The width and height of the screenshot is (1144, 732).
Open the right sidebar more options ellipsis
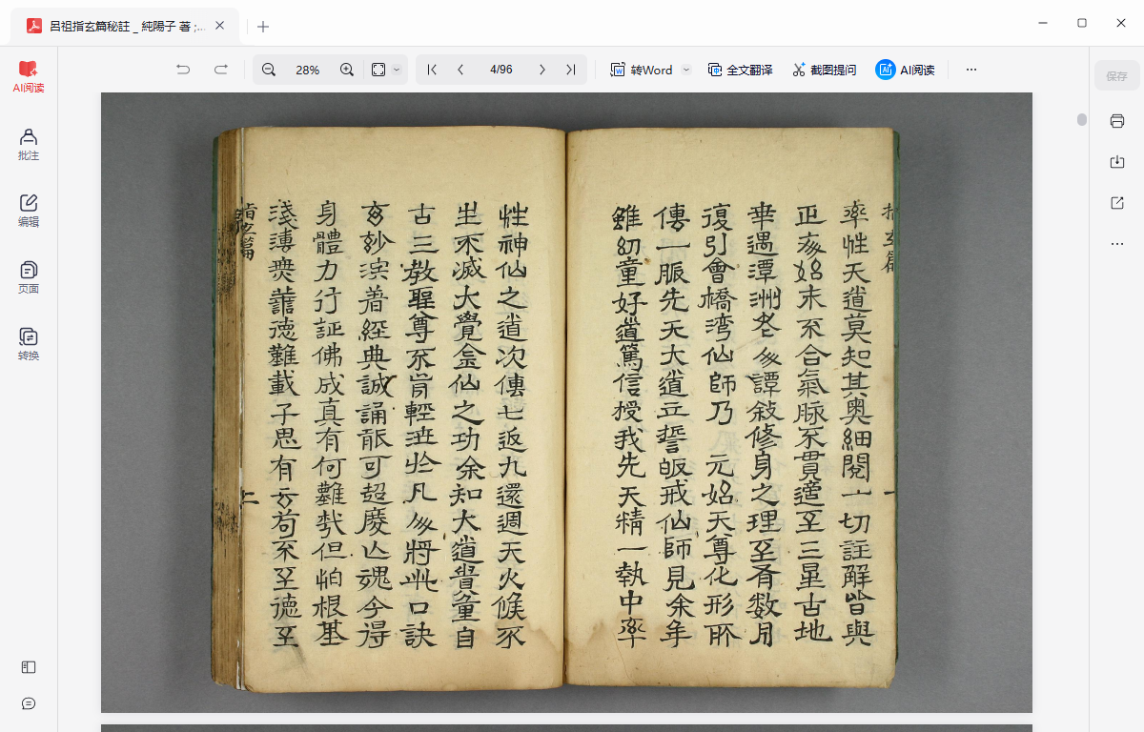pyautogui.click(x=1117, y=244)
